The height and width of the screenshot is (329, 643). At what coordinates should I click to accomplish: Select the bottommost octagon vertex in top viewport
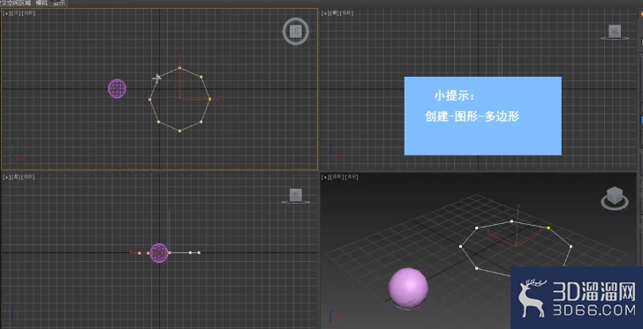click(179, 131)
